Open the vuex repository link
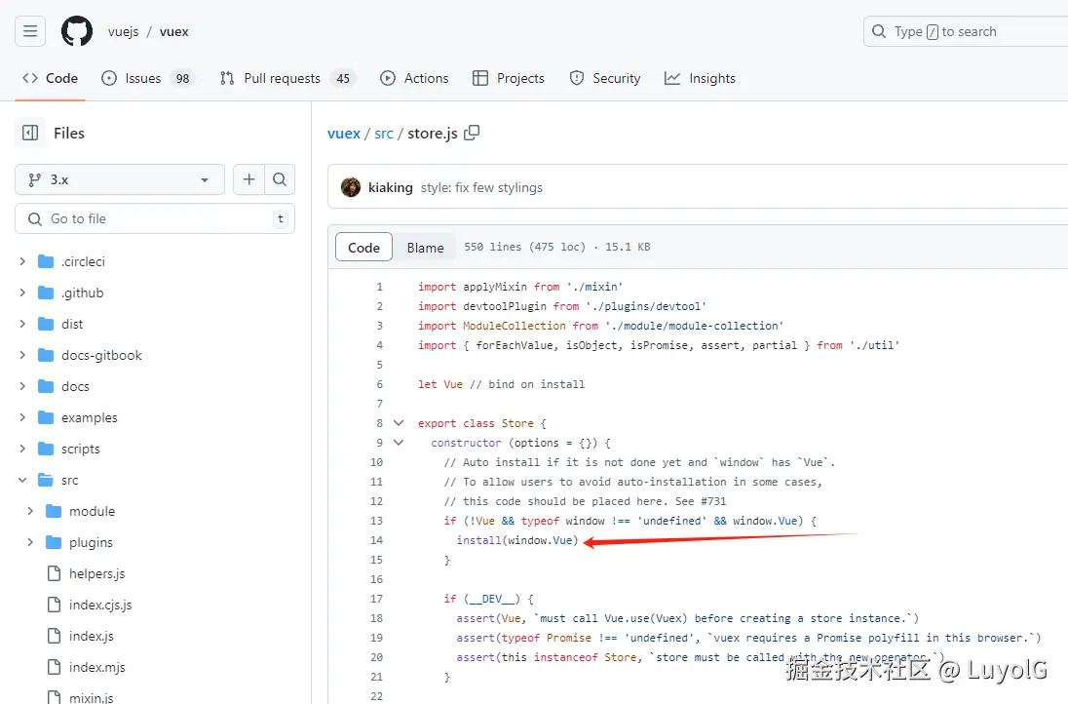The width and height of the screenshot is (1068, 704). (174, 32)
